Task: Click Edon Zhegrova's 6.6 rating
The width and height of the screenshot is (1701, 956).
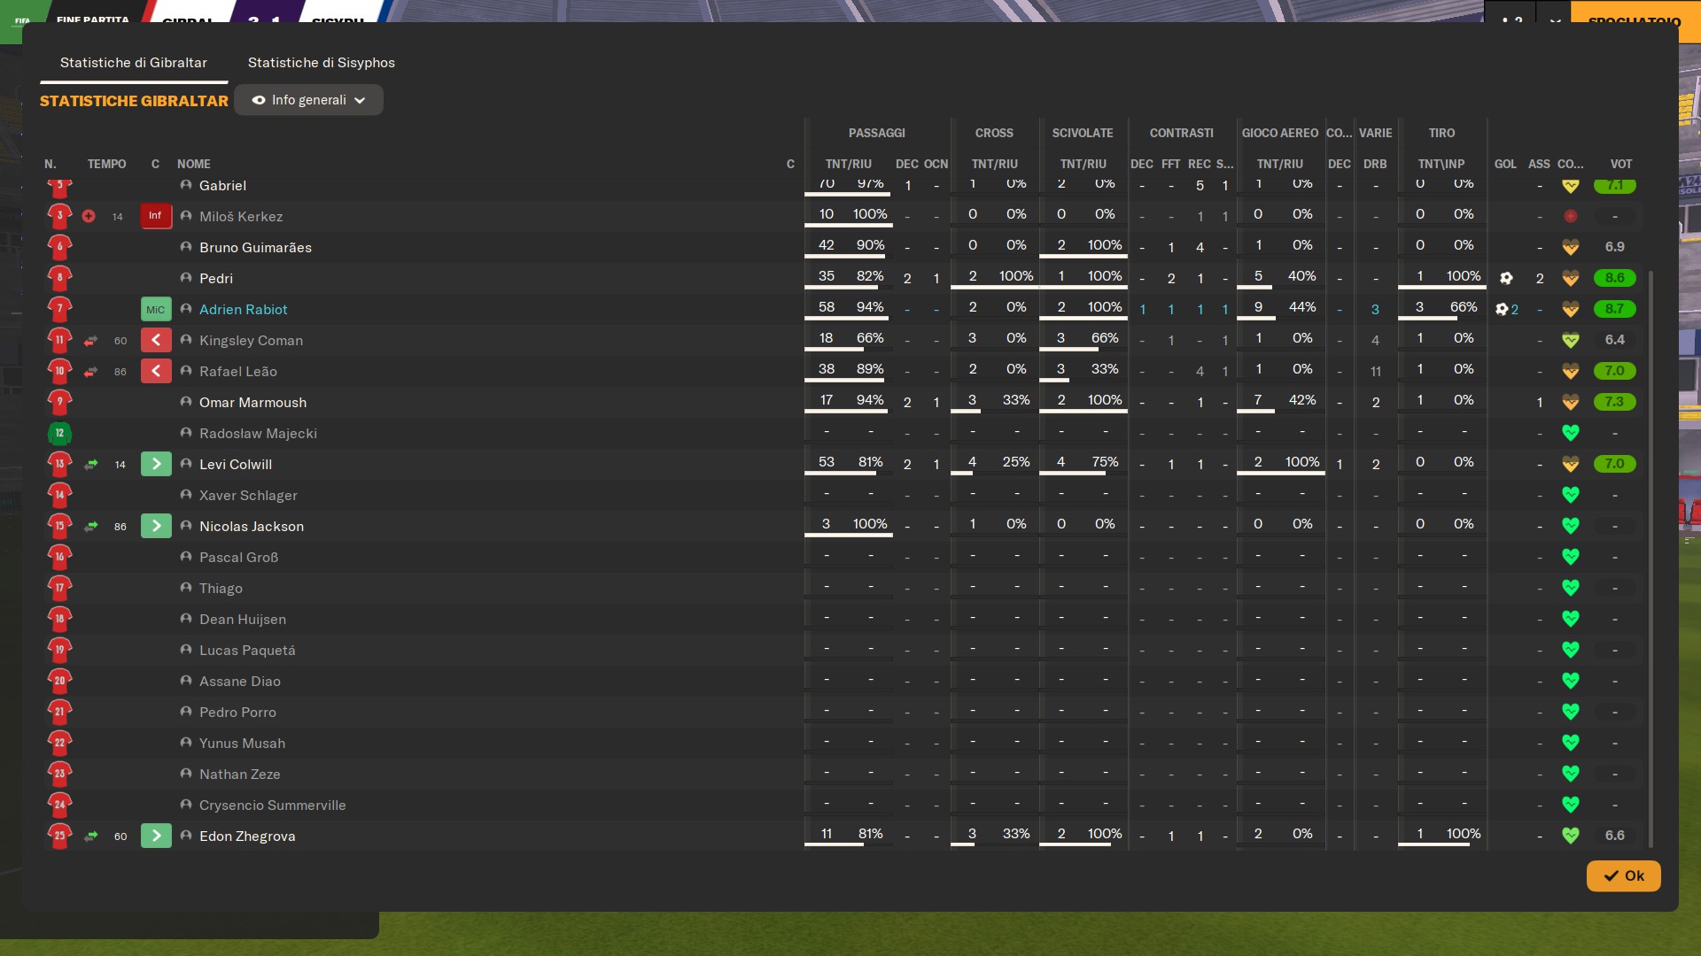Action: pyautogui.click(x=1614, y=836)
